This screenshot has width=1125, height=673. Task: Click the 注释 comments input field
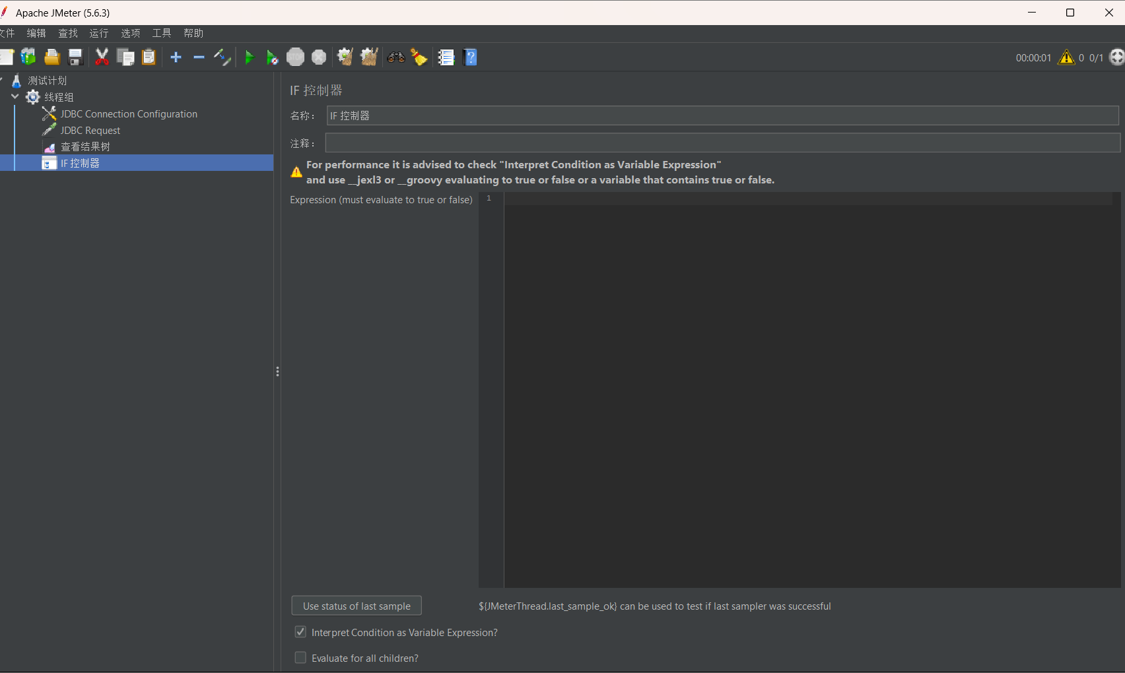(x=723, y=143)
